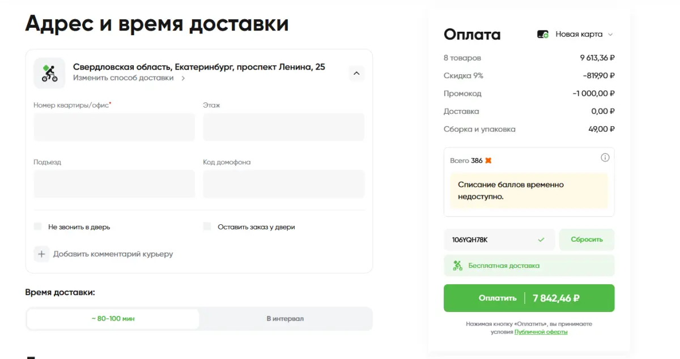Click the 'Доставка' row label
This screenshot has width=680, height=359.
[x=461, y=112]
